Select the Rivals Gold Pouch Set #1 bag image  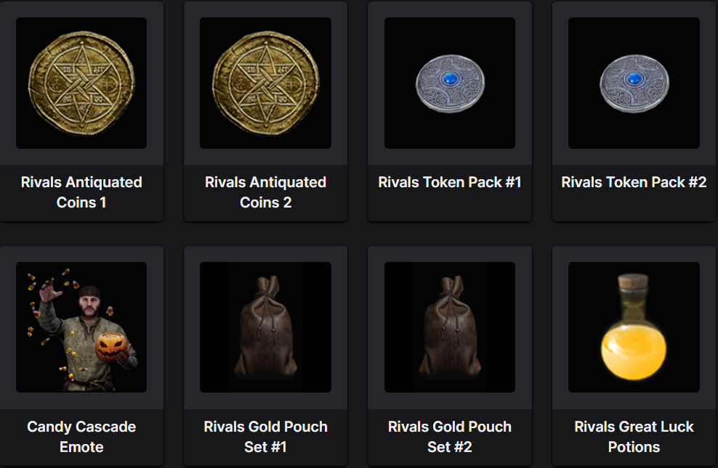(265, 327)
